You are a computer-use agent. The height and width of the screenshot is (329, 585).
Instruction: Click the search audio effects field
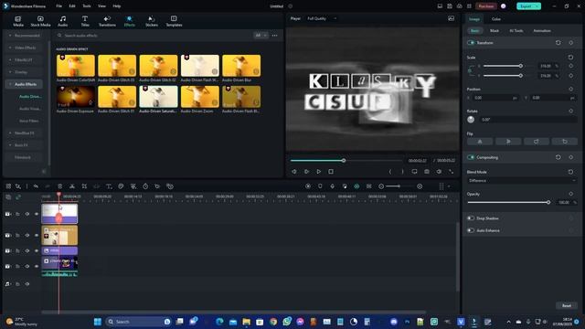coord(154,36)
